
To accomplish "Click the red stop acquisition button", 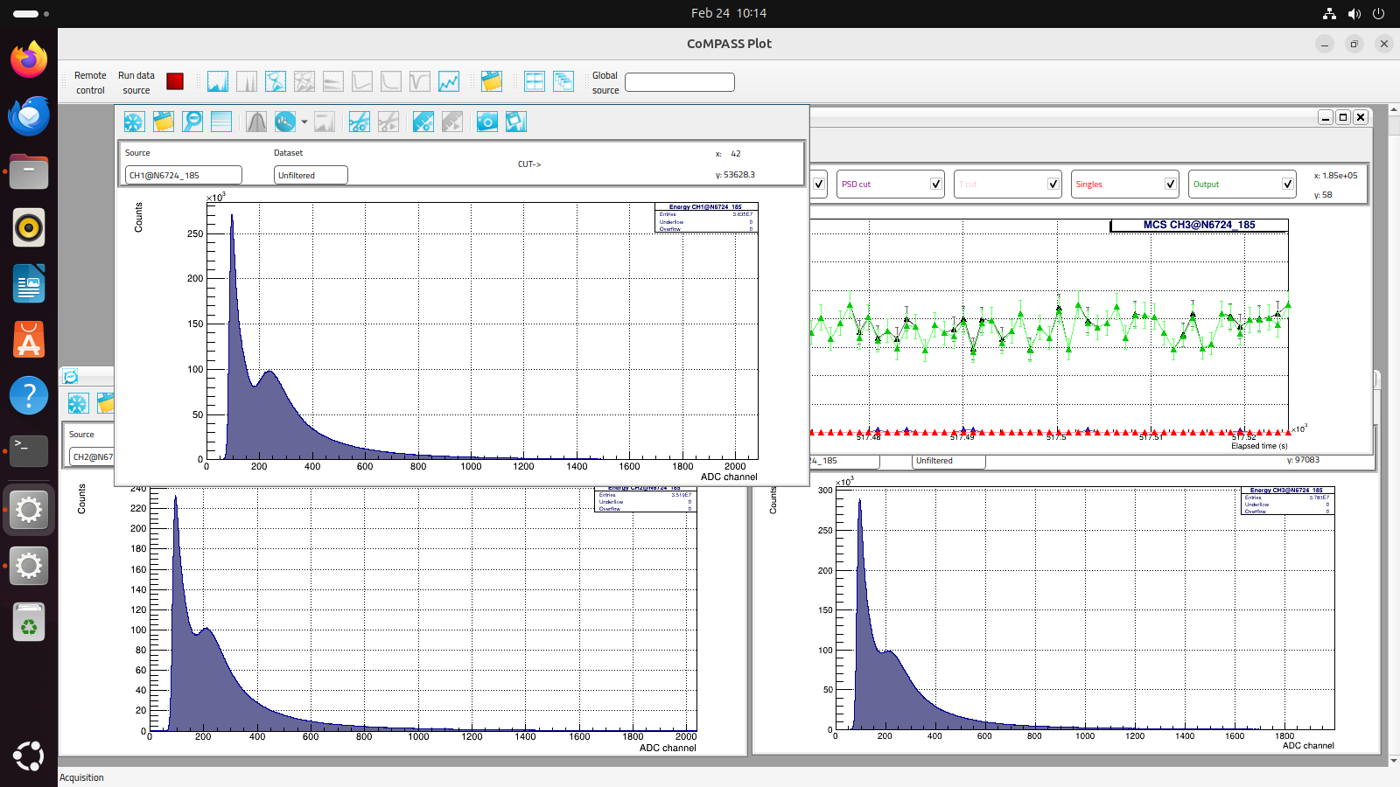I will tap(175, 81).
